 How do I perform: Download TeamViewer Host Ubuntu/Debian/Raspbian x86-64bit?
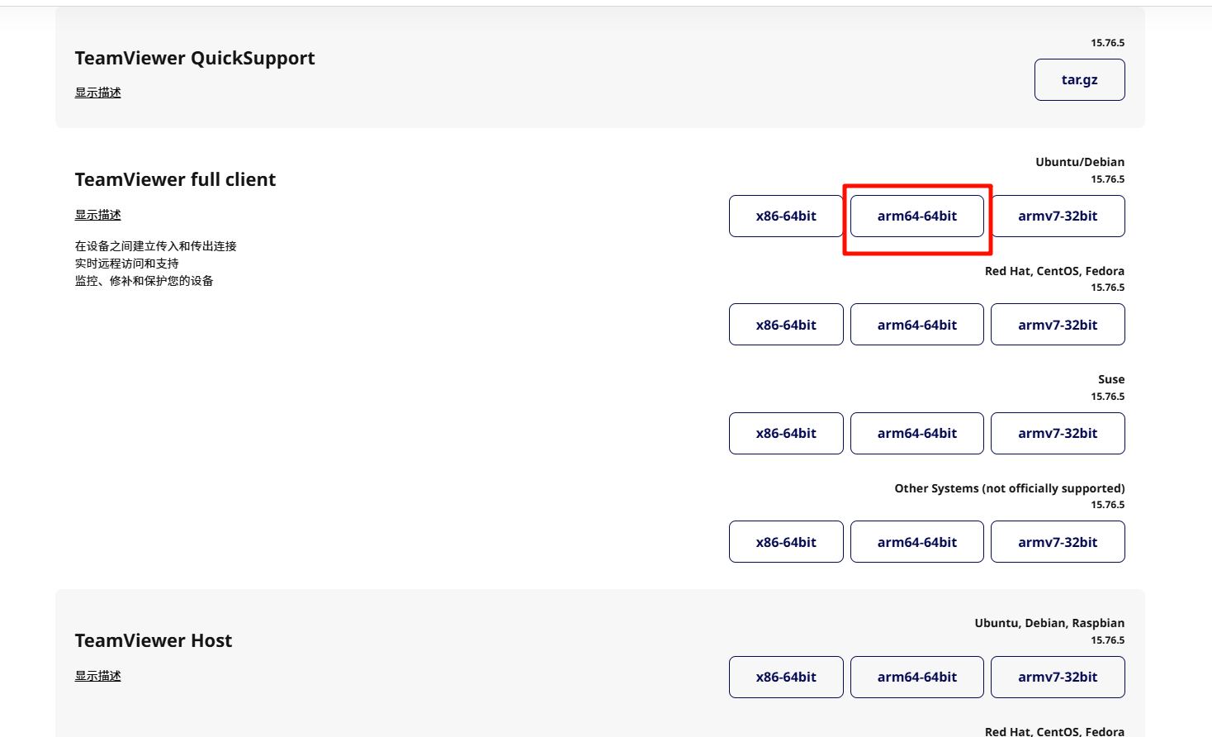click(x=786, y=678)
